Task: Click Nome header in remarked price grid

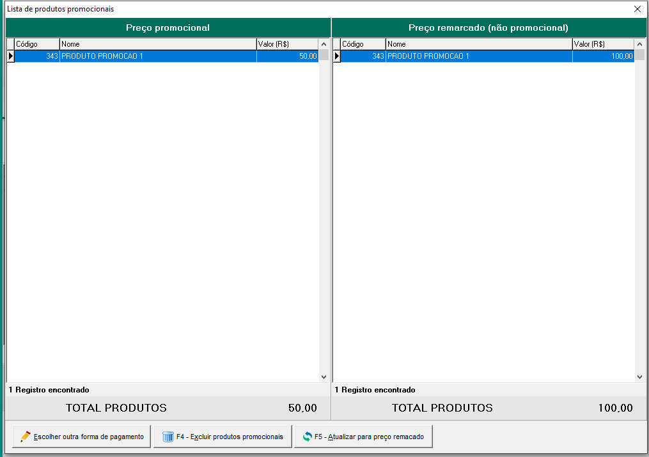Action: (478, 44)
